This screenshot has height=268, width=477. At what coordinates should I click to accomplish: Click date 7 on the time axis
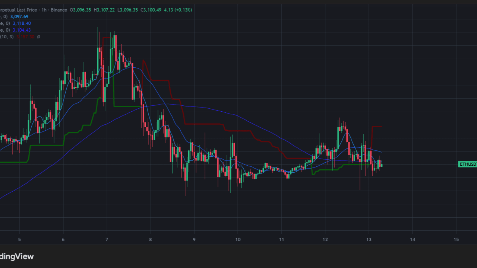point(107,239)
